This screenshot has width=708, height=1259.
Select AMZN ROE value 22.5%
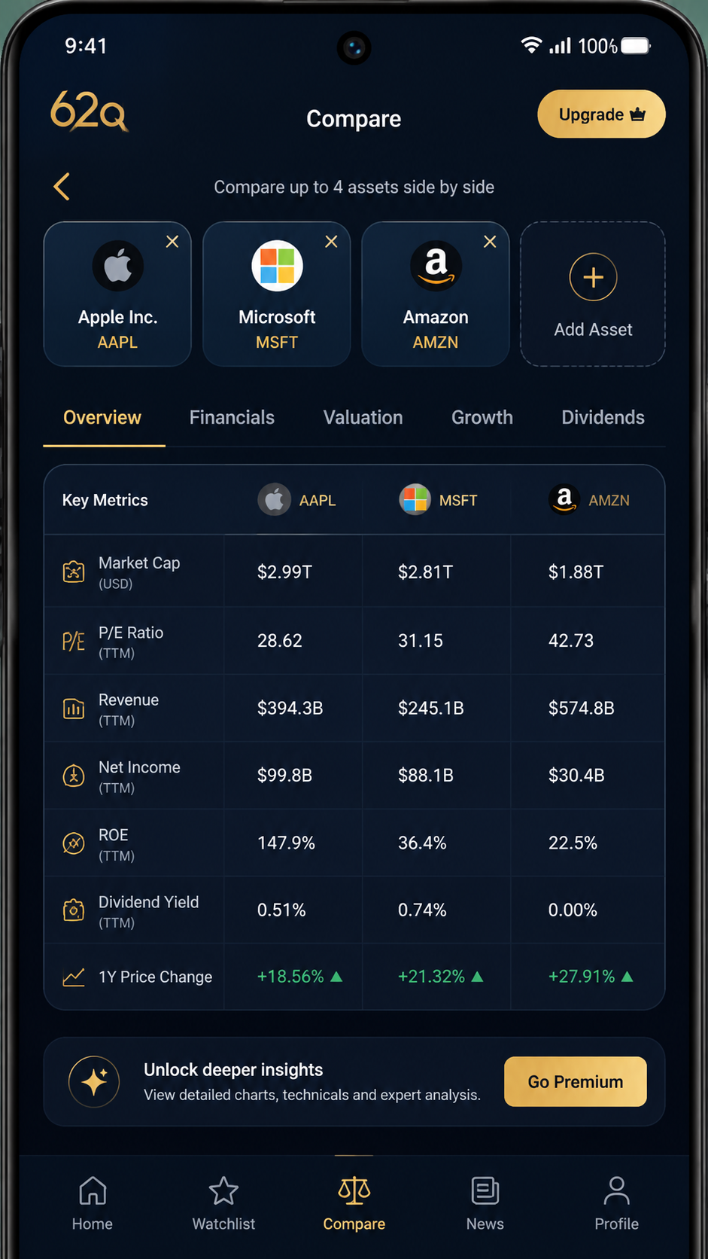573,843
